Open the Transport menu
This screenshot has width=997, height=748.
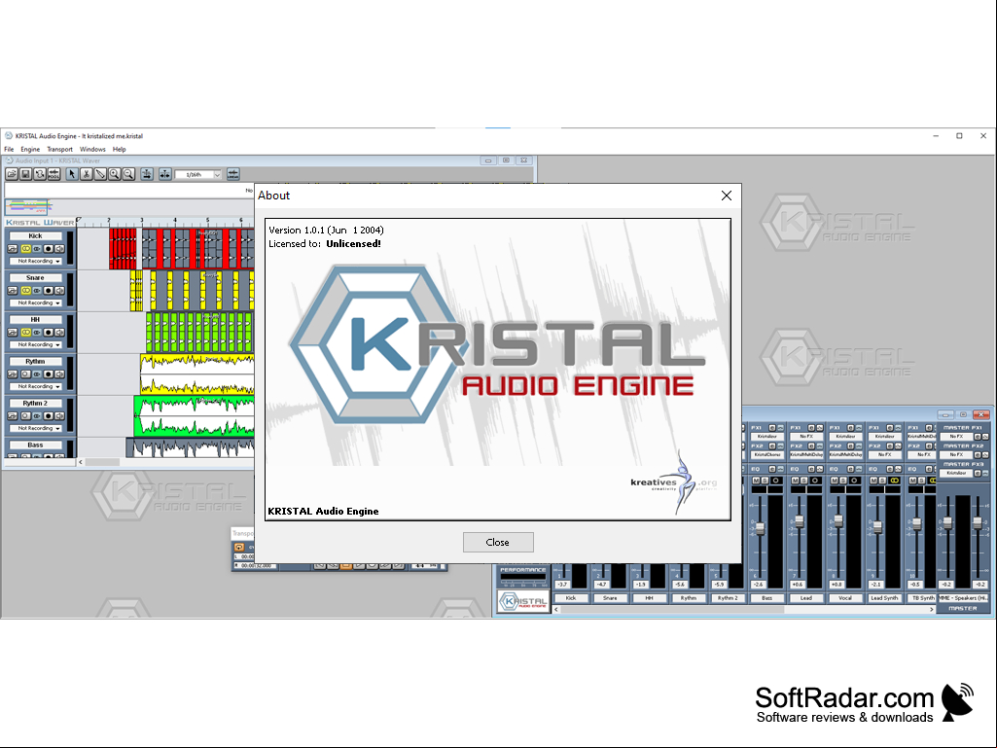point(59,150)
